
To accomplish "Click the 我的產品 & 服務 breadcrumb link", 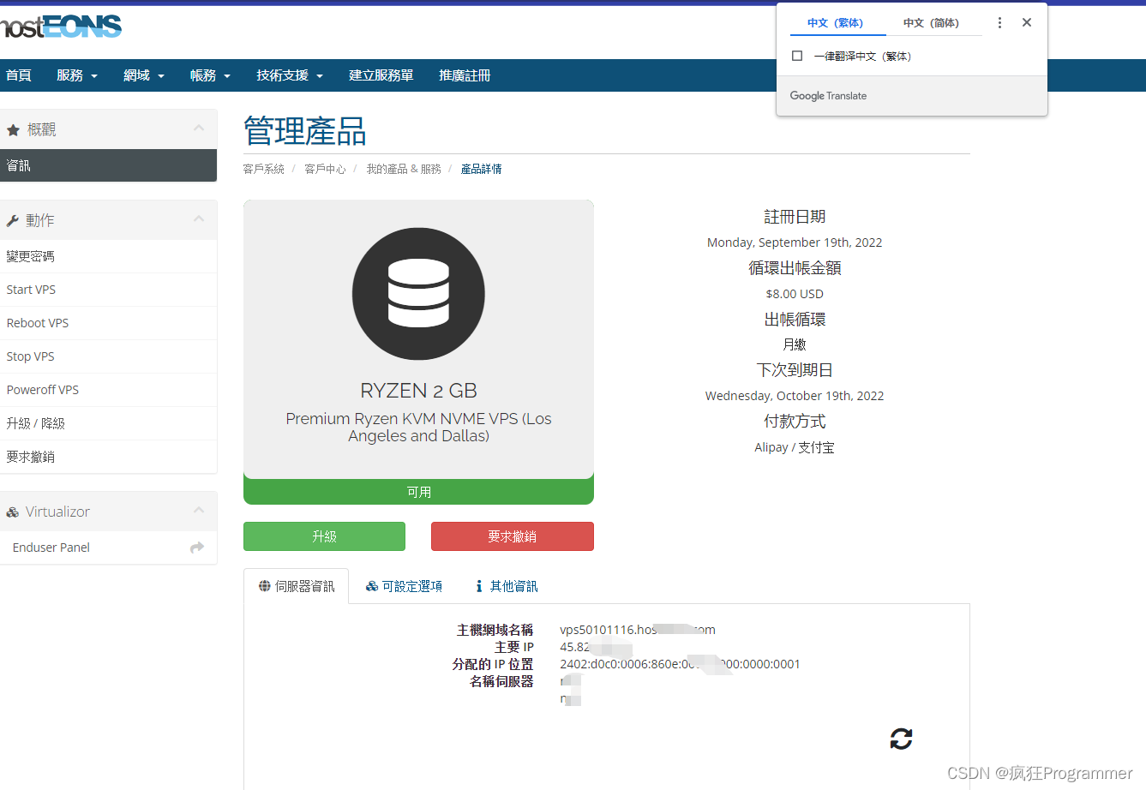I will 403,169.
